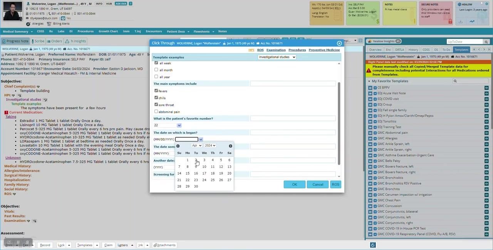This screenshot has width=493, height=250.
Task: Click the previous month arrow in calendar
Action: 178,146
